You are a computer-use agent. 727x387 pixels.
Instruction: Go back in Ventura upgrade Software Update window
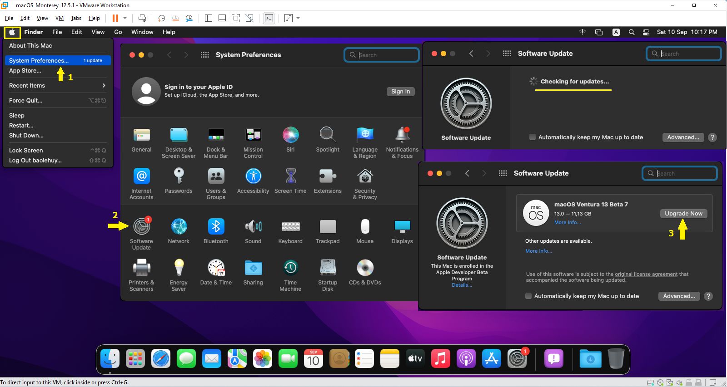pos(467,173)
